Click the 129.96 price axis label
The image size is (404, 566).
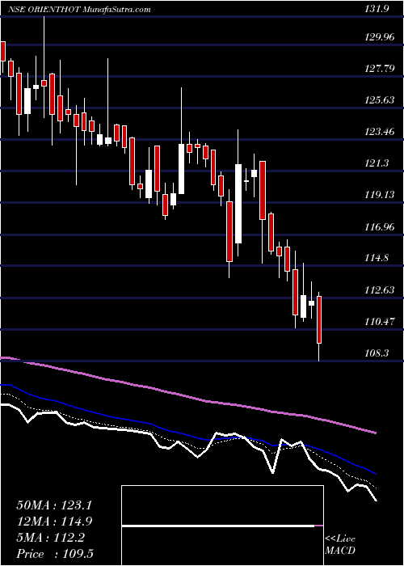380,37
